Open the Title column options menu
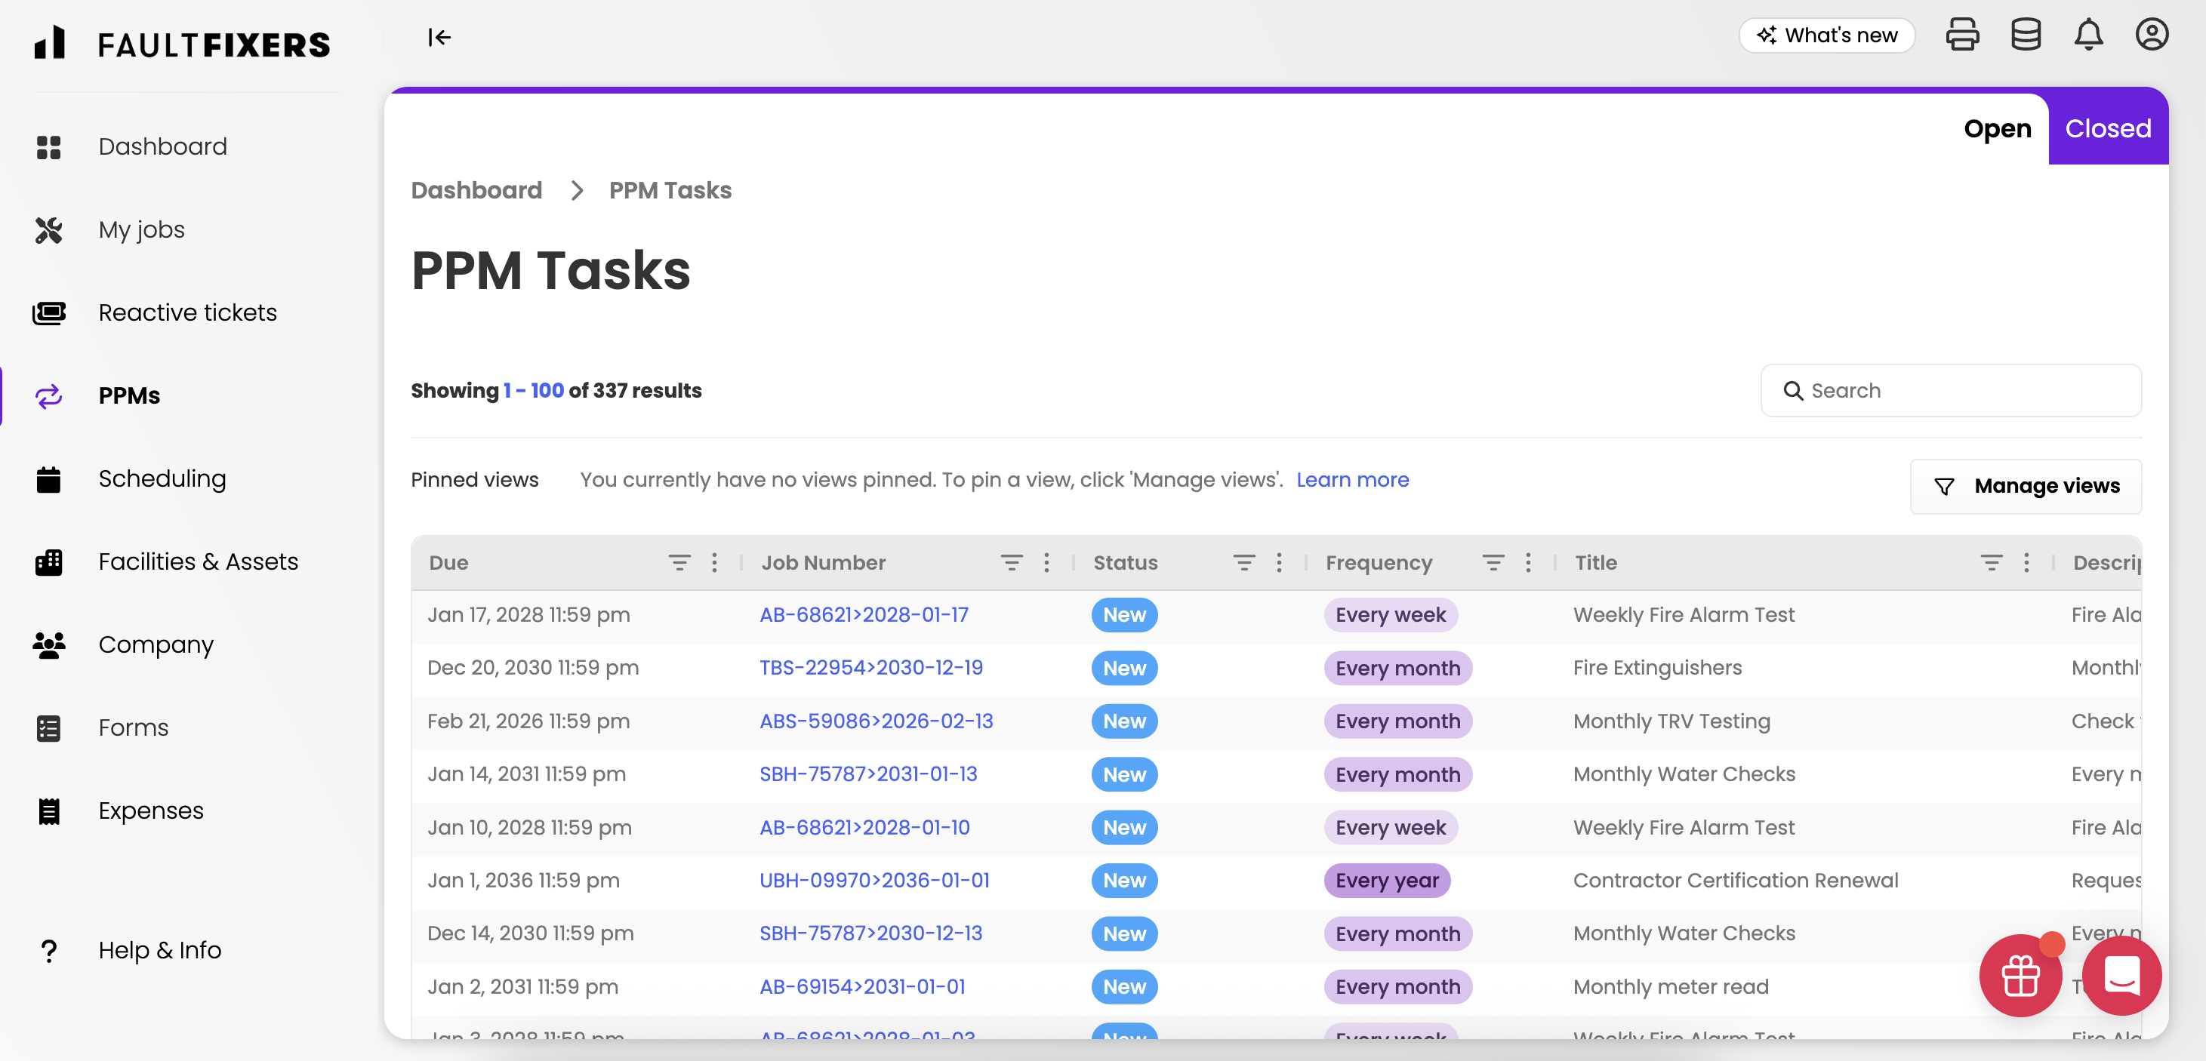This screenshot has width=2206, height=1061. (2026, 562)
